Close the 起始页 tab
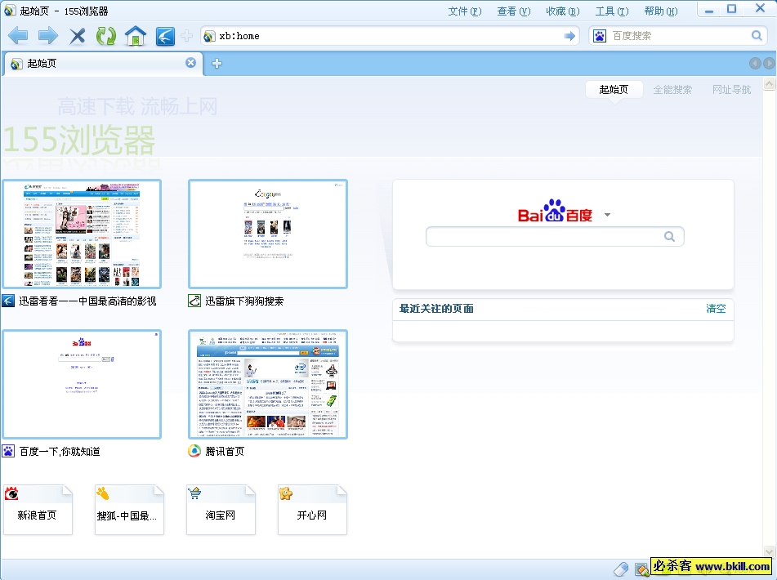The height and width of the screenshot is (580, 777). coord(190,63)
